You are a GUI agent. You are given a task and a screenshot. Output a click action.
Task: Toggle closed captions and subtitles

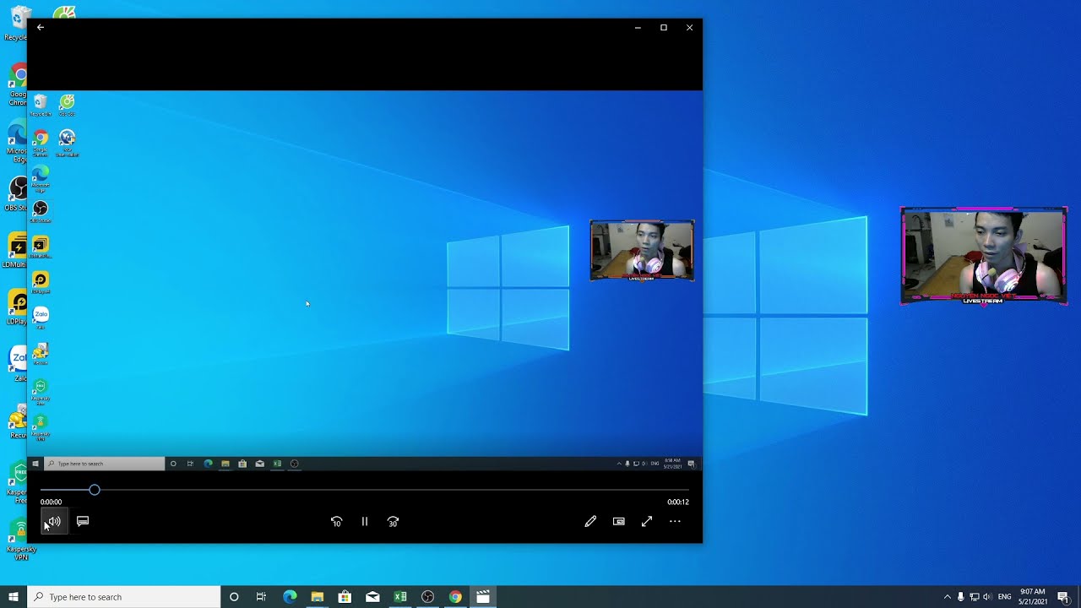pyautogui.click(x=83, y=522)
